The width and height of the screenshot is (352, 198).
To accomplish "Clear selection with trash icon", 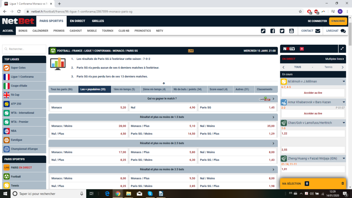I will pyautogui.click(x=343, y=184).
